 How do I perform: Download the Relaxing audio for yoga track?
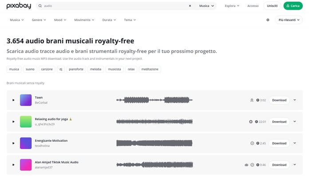coord(279,121)
